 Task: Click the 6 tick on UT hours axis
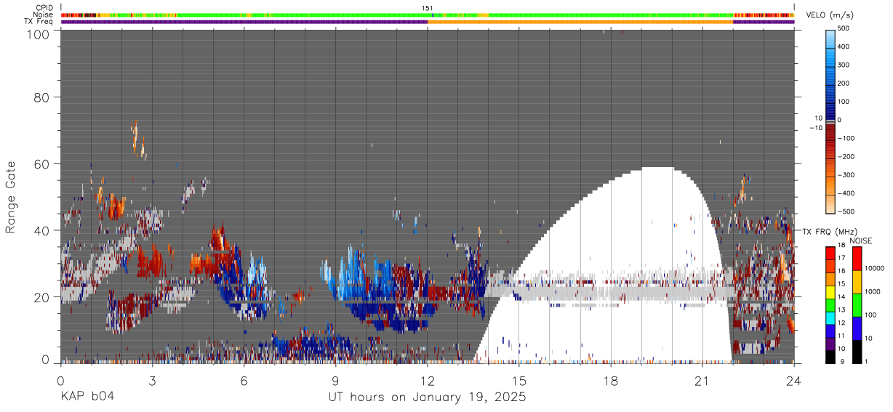244,380
